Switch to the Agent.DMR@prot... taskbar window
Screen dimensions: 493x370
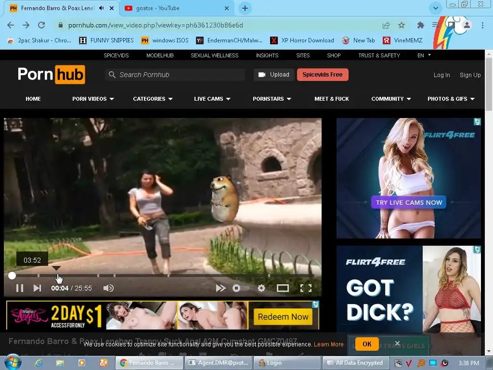tap(219, 363)
